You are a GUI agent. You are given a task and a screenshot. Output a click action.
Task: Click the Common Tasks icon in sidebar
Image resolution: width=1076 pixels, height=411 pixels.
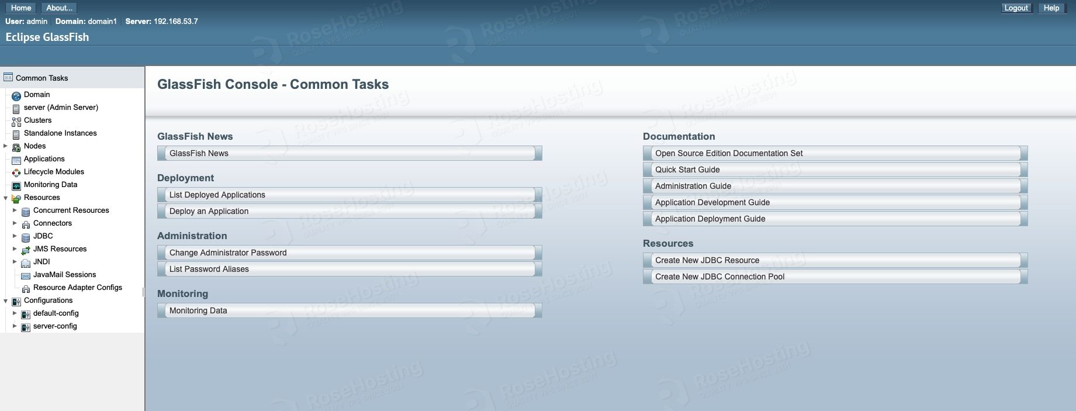pyautogui.click(x=8, y=77)
